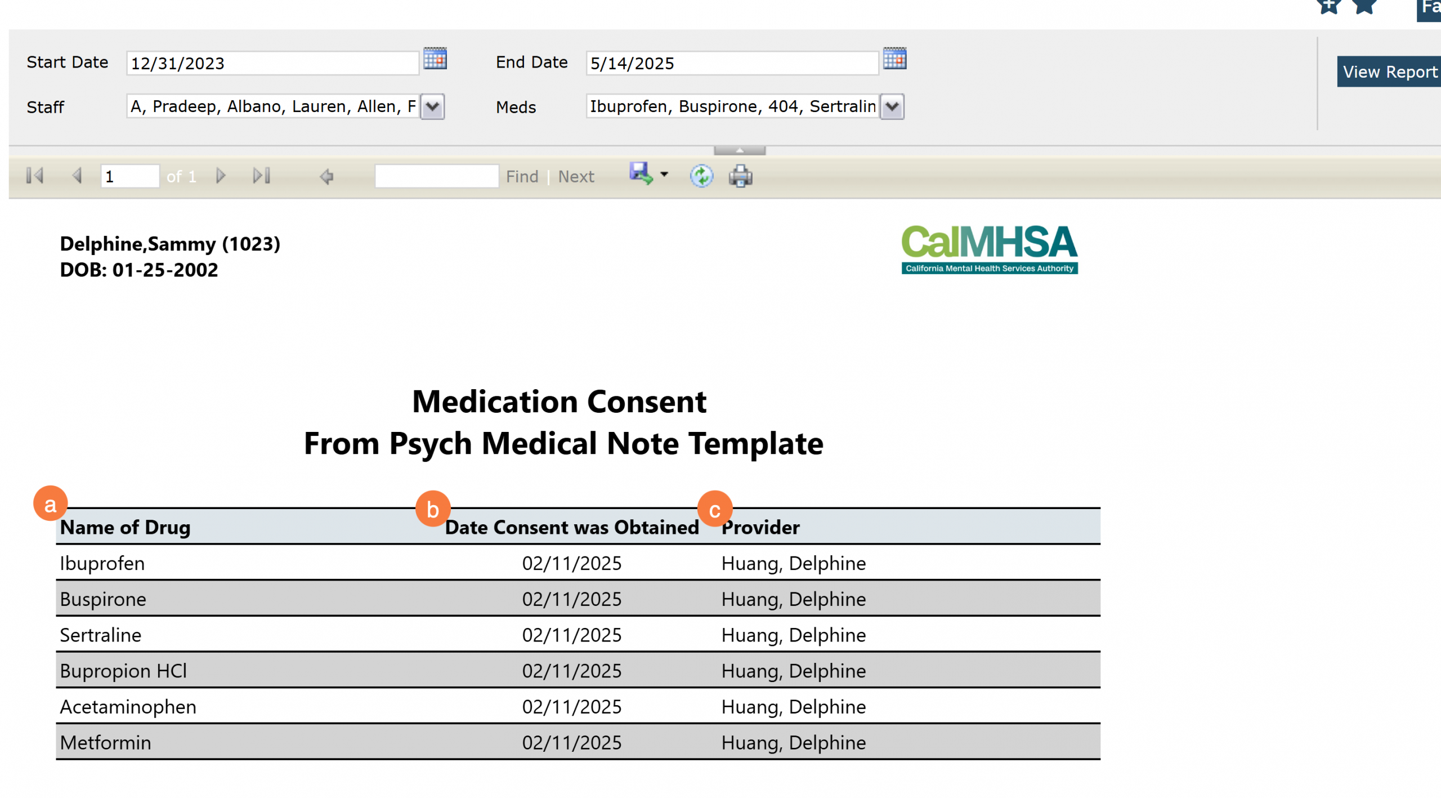Click the Next search link
The height and width of the screenshot is (798, 1441).
click(x=576, y=177)
